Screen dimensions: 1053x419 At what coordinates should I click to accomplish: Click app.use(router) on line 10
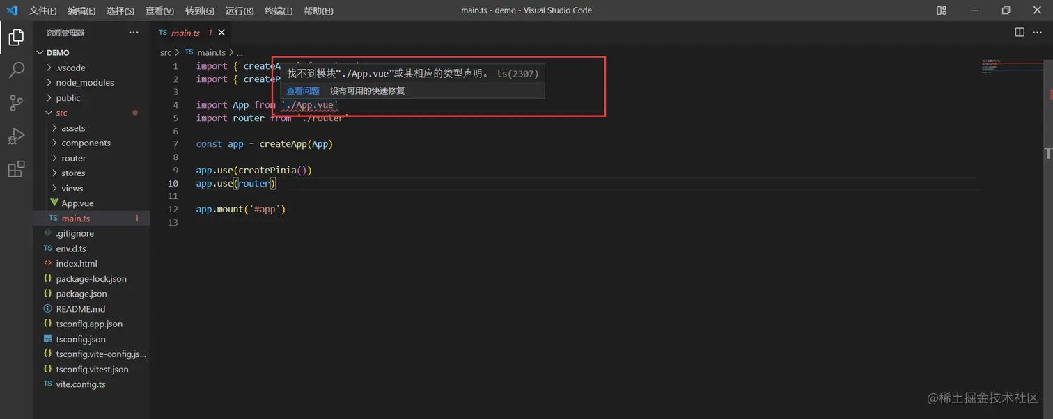click(x=236, y=184)
